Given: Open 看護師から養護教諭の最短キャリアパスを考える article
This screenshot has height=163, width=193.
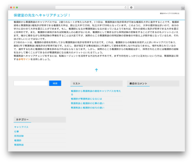Looking at the screenshot, I should tap(96, 92).
